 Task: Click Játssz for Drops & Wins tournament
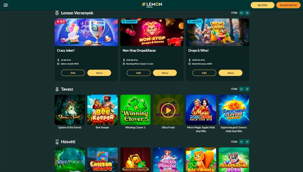231,73
